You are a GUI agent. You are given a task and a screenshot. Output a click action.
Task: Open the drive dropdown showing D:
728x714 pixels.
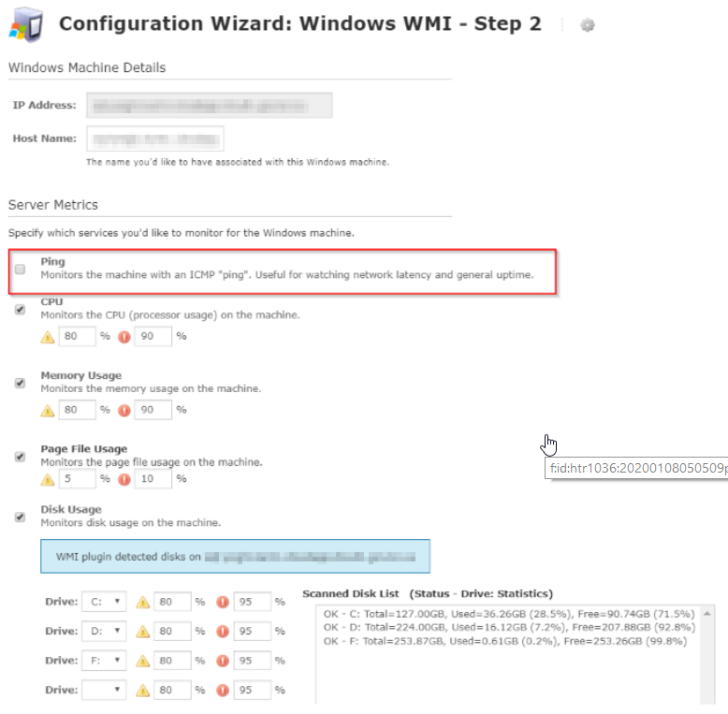(x=104, y=631)
